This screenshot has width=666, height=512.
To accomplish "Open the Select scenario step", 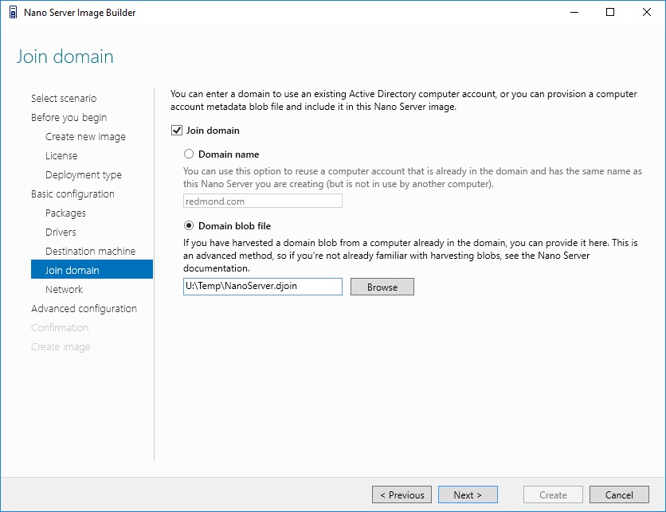I will pos(64,99).
